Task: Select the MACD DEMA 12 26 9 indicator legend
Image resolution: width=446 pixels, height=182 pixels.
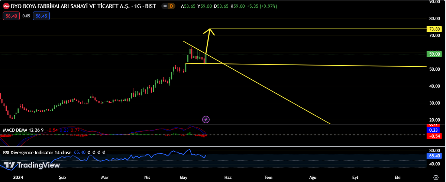Action: click(23, 130)
